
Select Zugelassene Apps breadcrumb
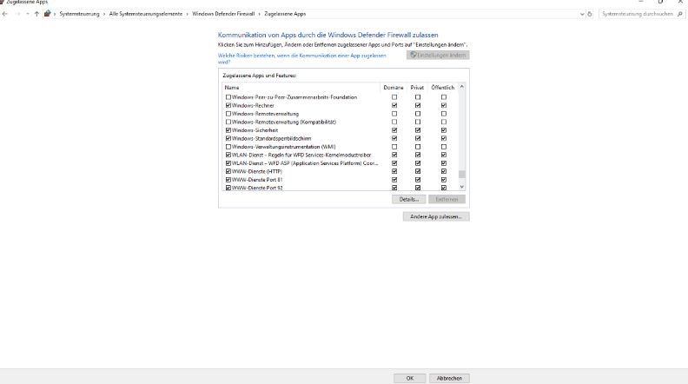point(285,14)
